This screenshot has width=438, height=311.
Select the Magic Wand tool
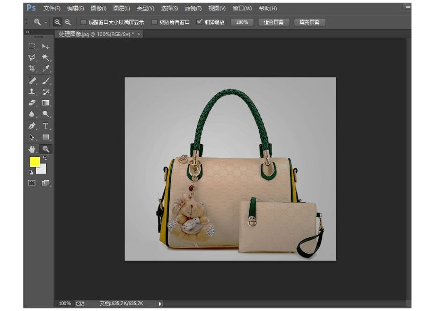pyautogui.click(x=46, y=58)
